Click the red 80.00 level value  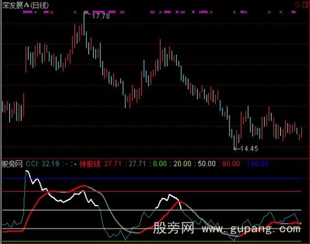click(231, 164)
